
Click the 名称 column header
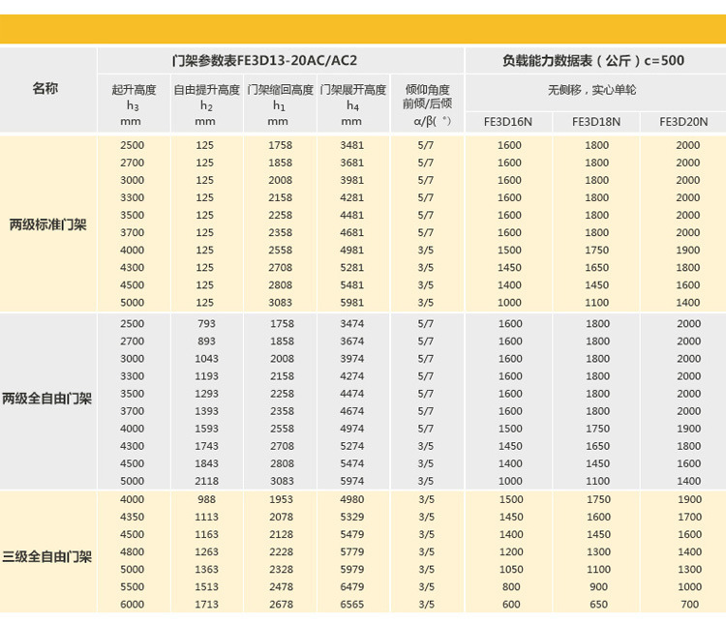(45, 88)
